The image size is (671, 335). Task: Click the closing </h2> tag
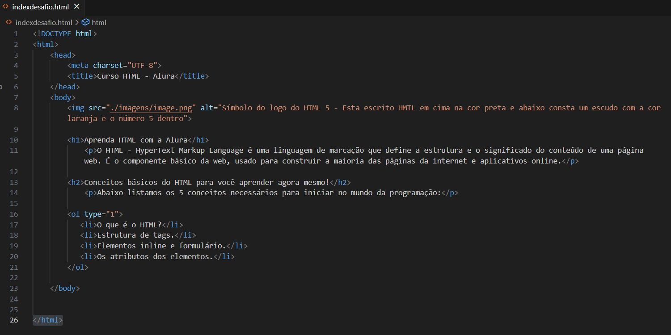pos(341,183)
